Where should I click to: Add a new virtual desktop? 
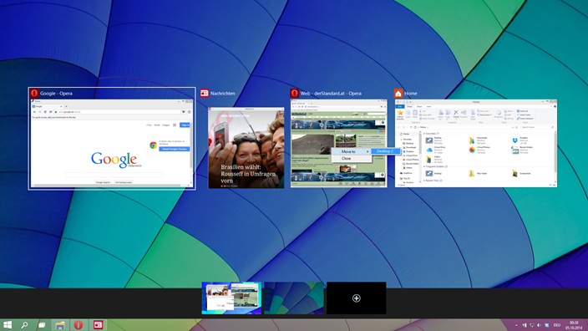357,298
